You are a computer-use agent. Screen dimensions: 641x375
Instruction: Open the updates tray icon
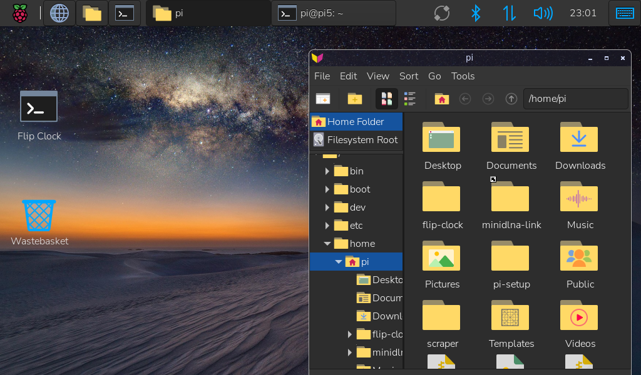441,14
